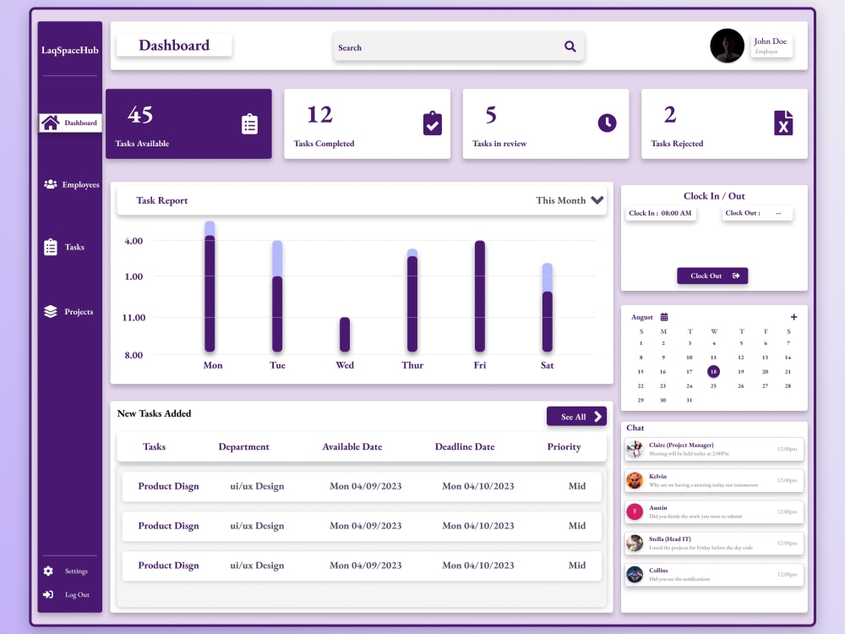Screen dimensions: 845x634
Task: Click the LaqSpaceHub logo
Action: tap(70, 50)
